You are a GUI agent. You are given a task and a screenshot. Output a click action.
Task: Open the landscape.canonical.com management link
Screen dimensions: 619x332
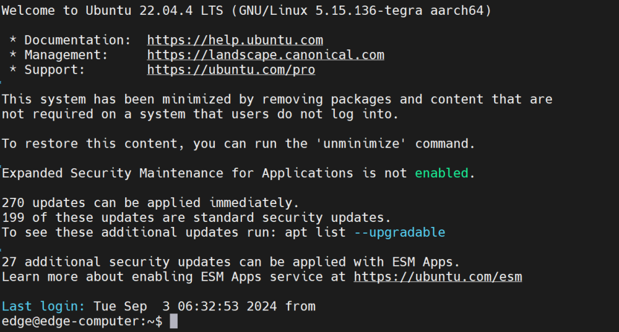[266, 55]
